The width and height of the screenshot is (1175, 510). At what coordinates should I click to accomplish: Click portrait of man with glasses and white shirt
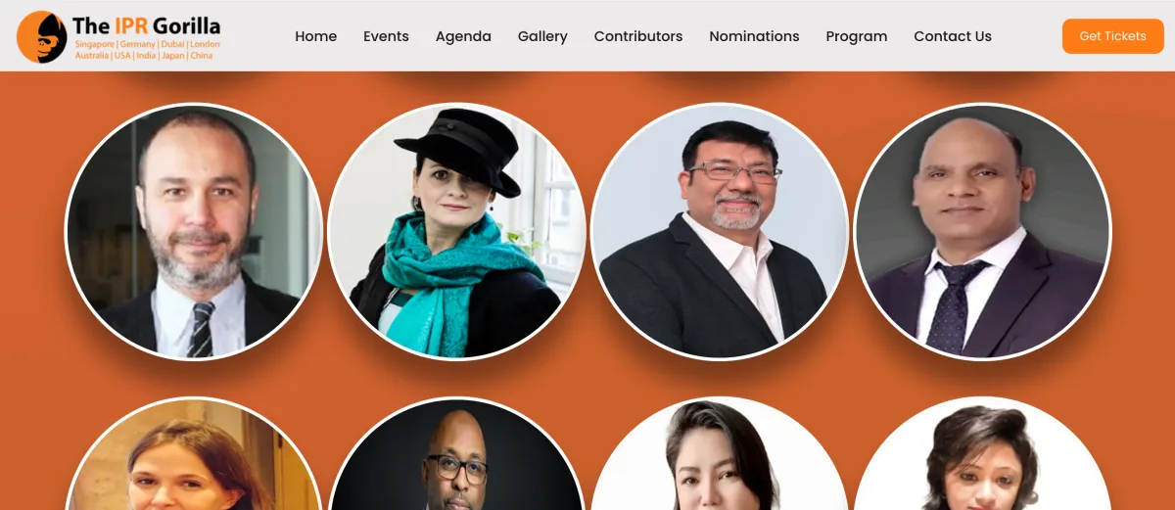tap(720, 231)
